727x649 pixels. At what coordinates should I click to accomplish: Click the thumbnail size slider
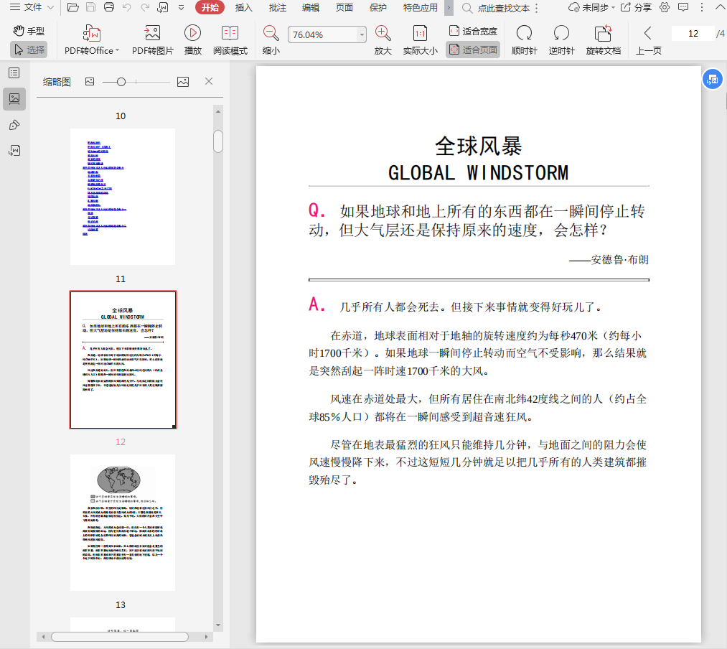click(x=121, y=82)
